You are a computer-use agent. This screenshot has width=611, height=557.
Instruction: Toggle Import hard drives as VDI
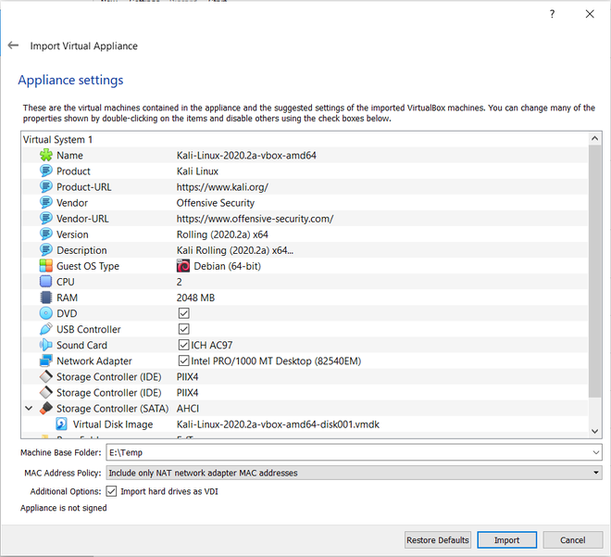111,491
